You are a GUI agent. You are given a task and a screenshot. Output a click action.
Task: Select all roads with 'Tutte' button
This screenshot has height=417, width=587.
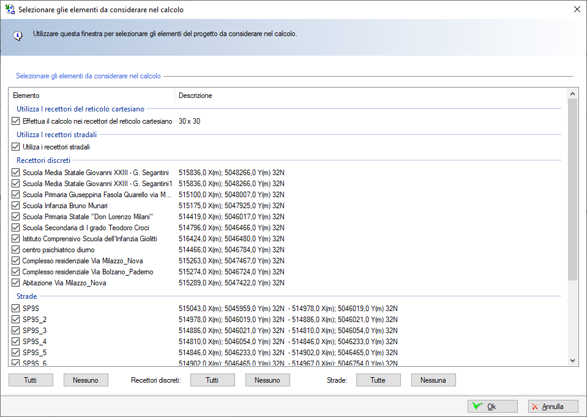[x=378, y=380]
